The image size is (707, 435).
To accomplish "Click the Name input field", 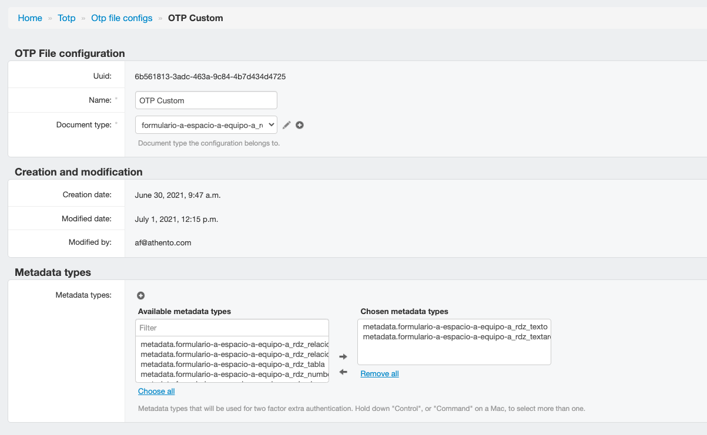I will pyautogui.click(x=206, y=100).
